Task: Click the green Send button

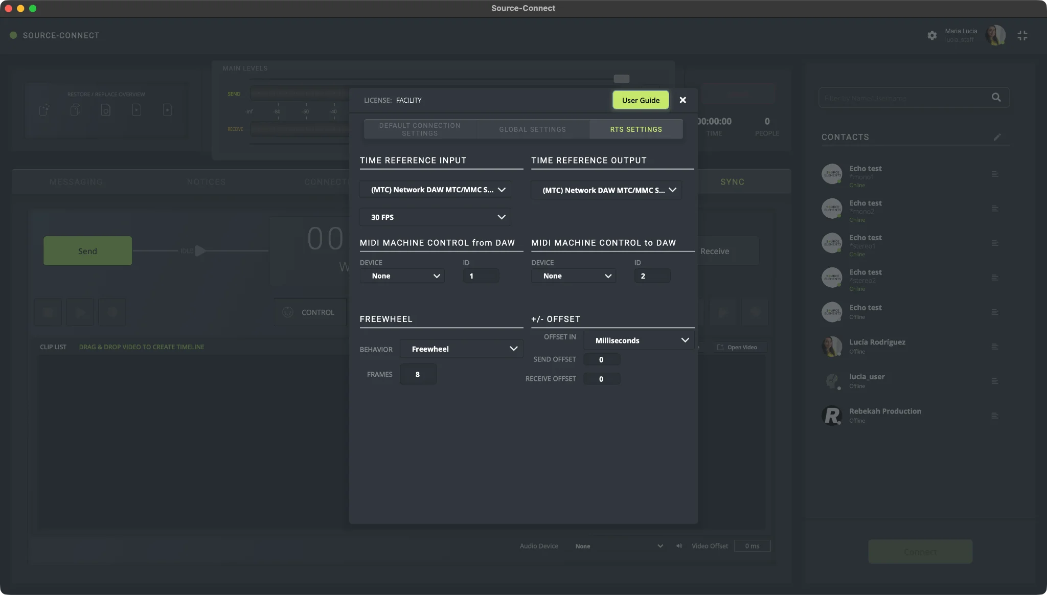Action: click(x=87, y=251)
